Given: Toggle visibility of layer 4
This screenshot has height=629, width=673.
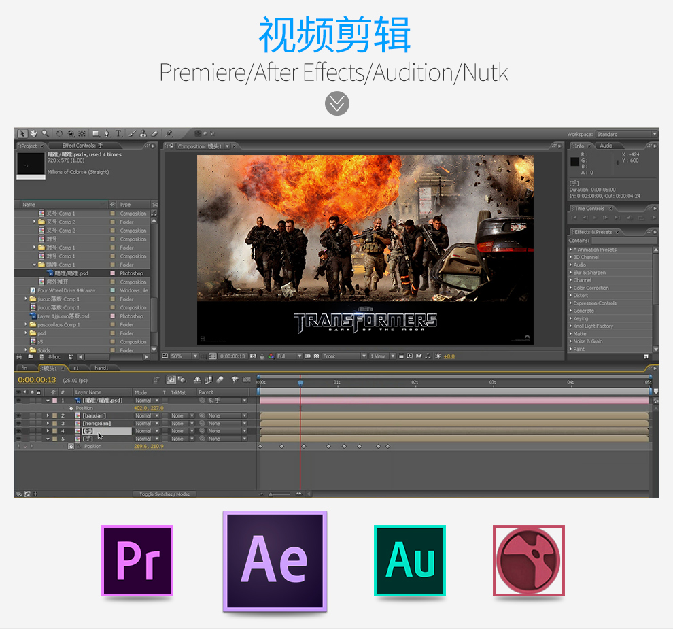Looking at the screenshot, I should pyautogui.click(x=19, y=431).
